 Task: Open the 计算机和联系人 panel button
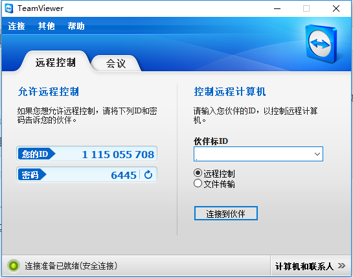(311, 266)
